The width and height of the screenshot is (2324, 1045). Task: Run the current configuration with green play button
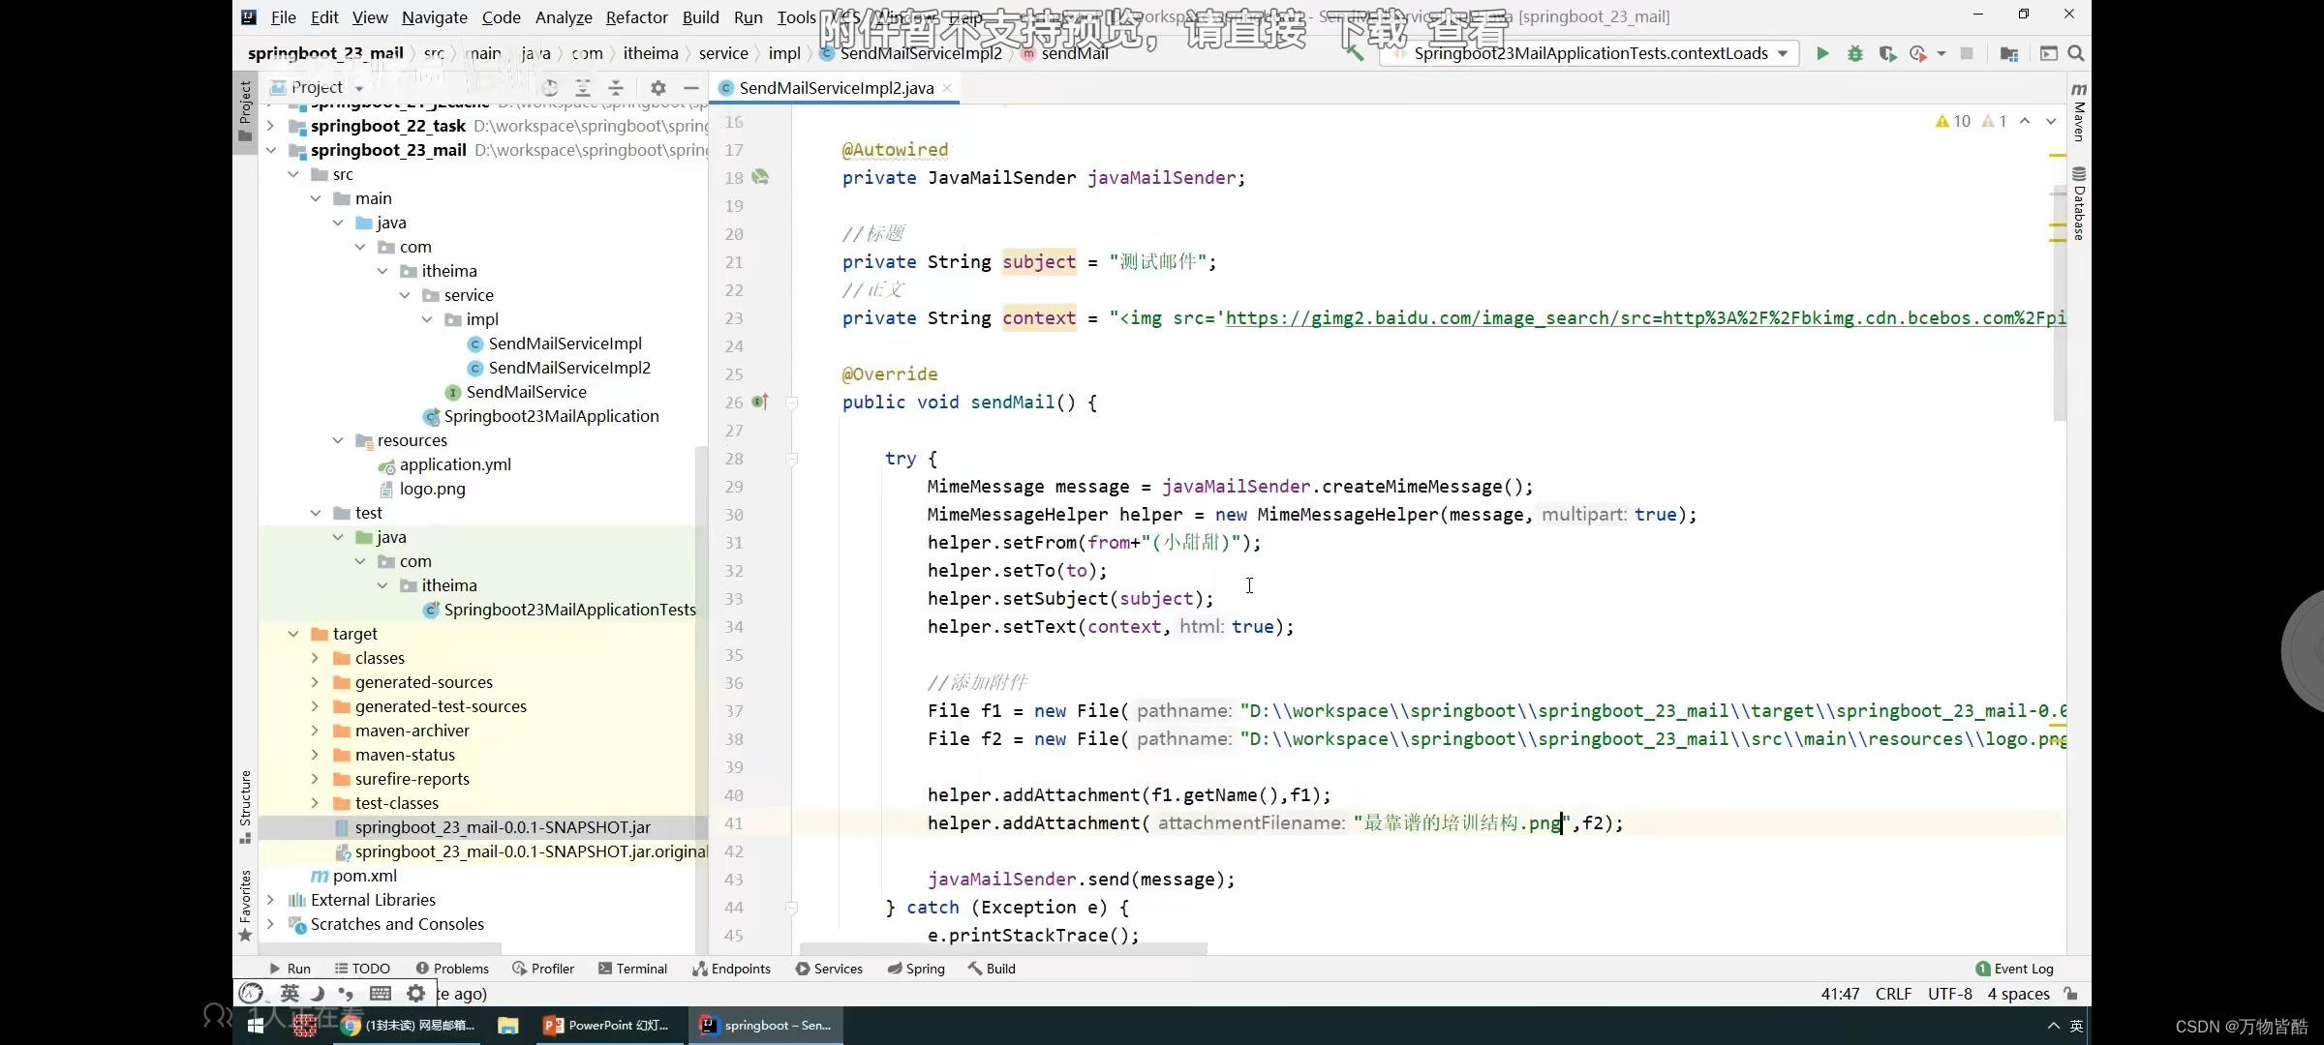1822,53
